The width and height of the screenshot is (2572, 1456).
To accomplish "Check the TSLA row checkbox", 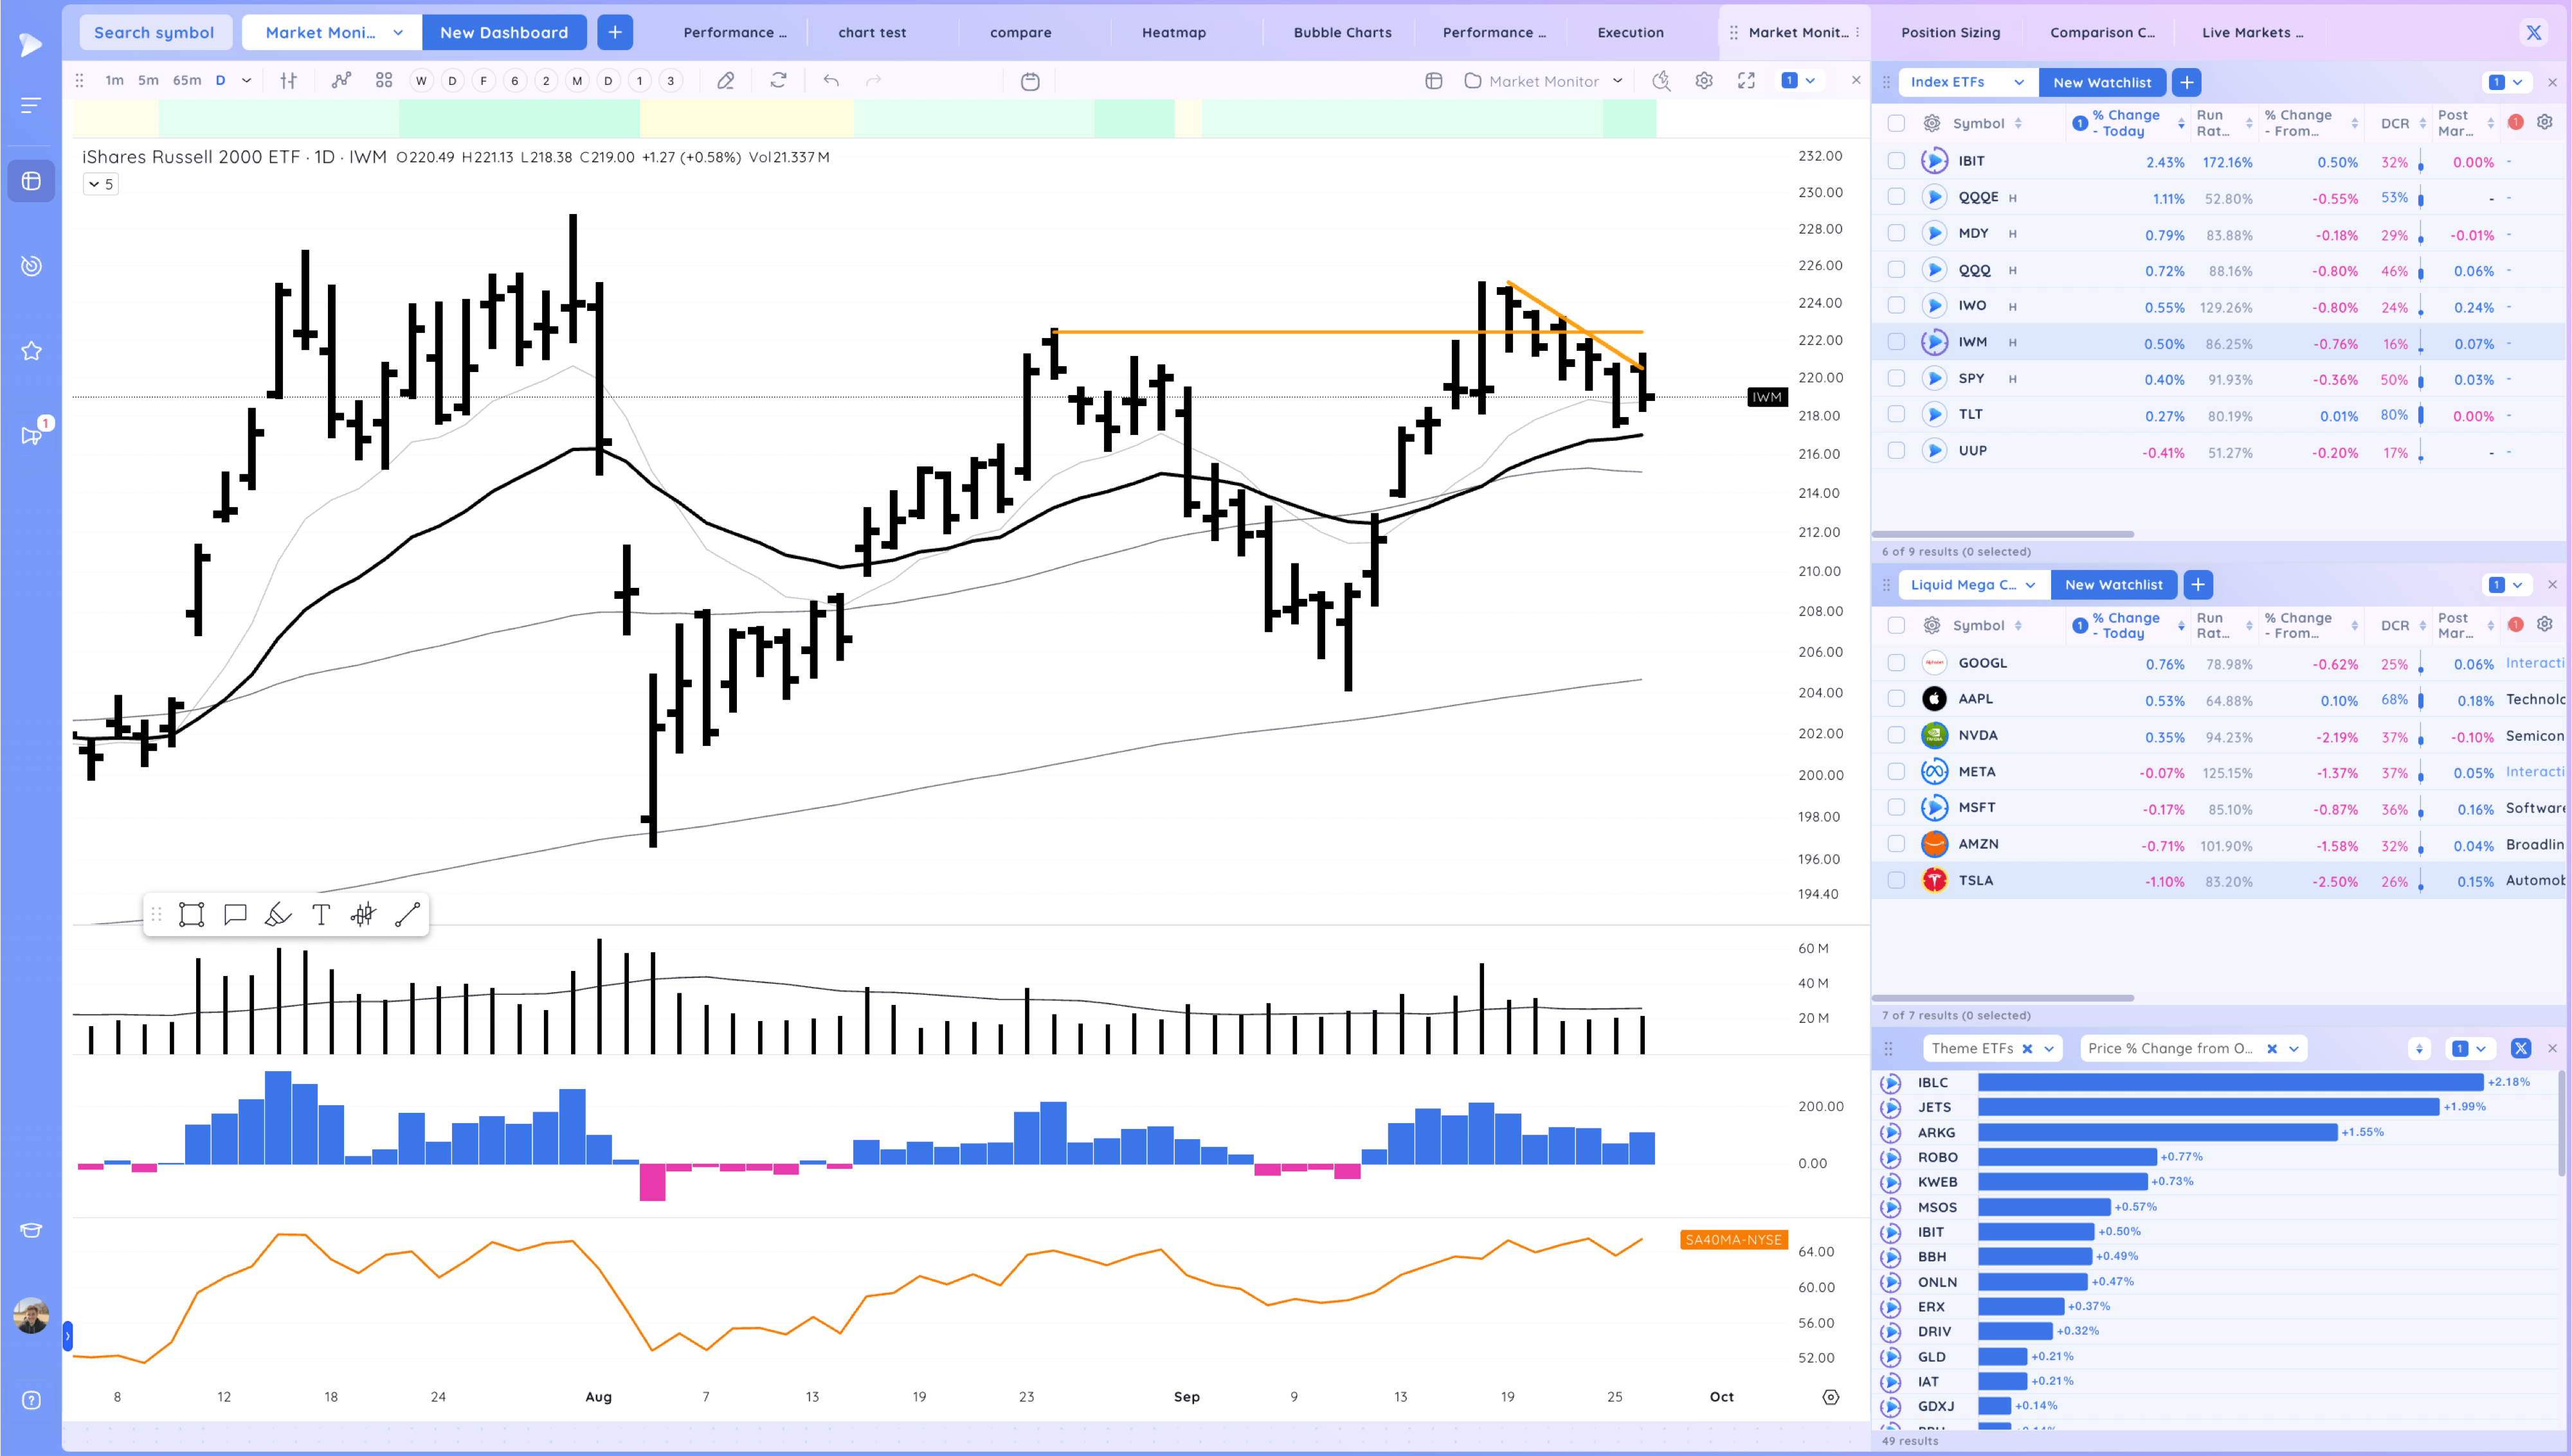I will (1896, 880).
